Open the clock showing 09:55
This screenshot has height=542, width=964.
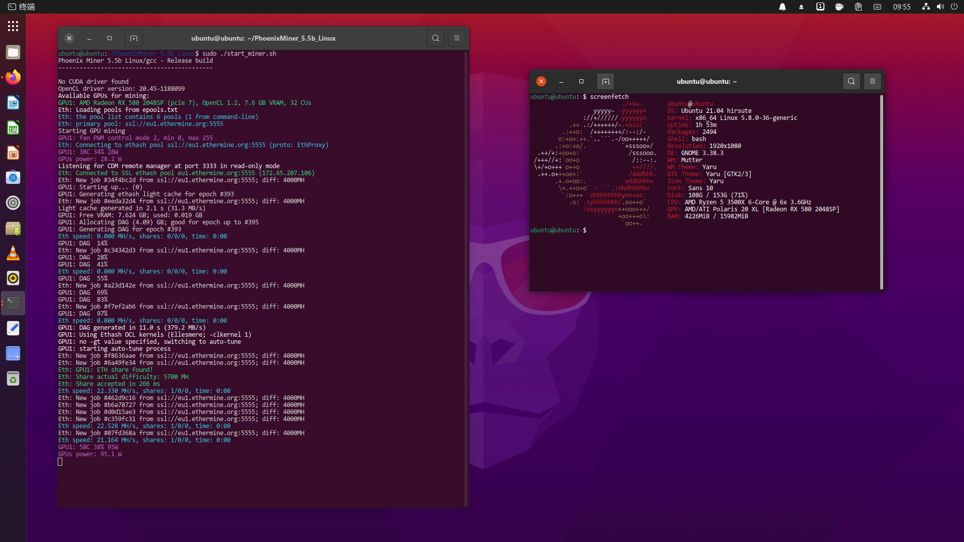tap(902, 7)
